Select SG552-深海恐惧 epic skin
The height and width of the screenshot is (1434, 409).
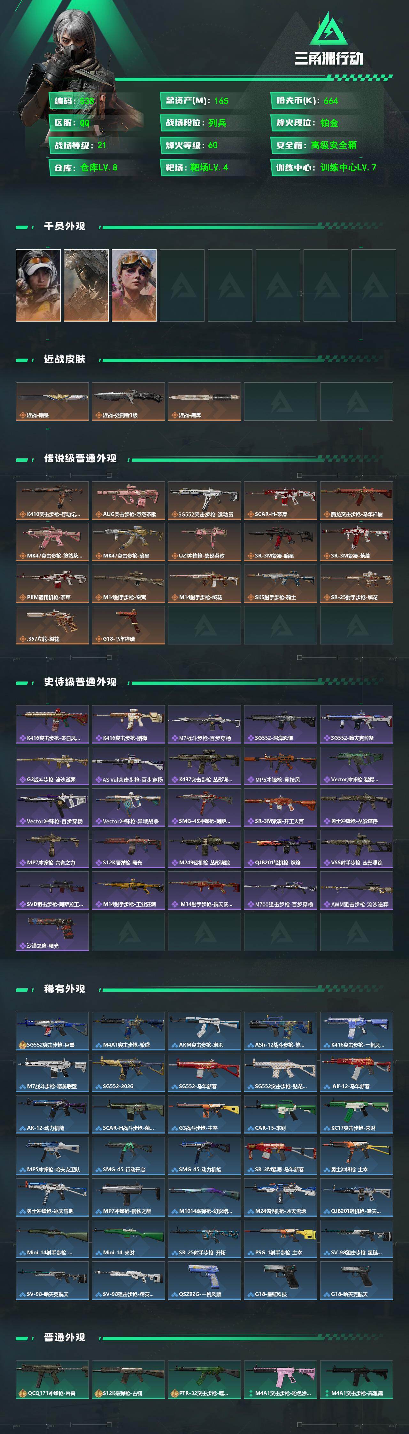(281, 724)
